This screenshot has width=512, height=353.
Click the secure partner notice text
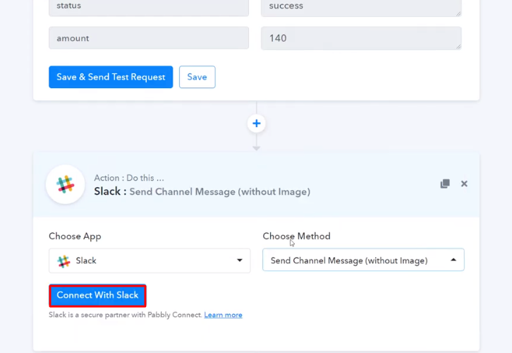(126, 315)
